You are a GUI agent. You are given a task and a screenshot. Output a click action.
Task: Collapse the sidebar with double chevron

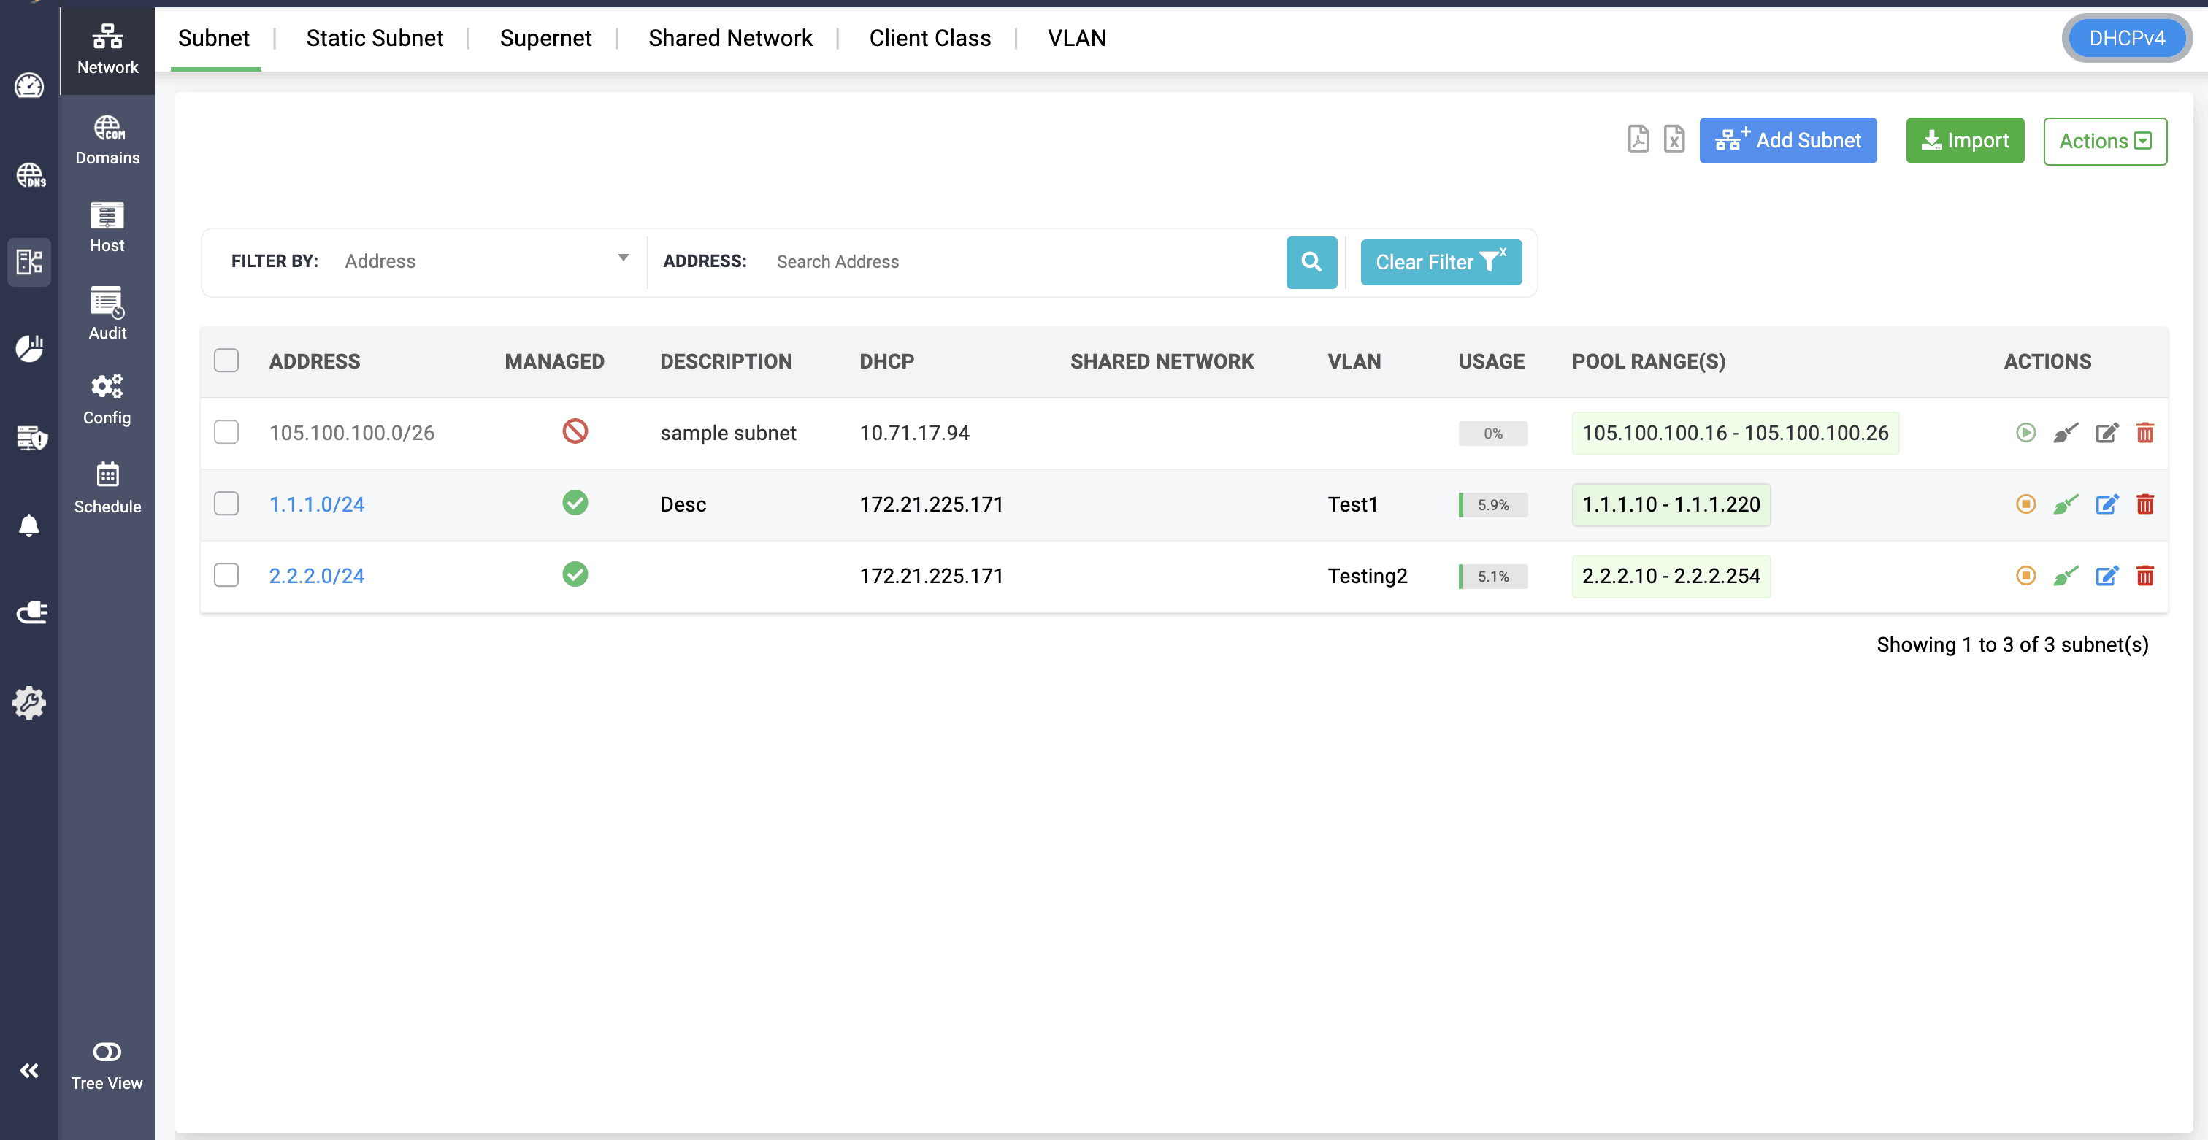(x=29, y=1070)
